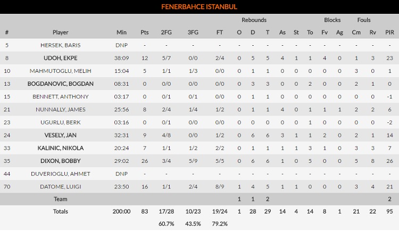Open player BOGDANOVIC, BOGDAN profile
Screen dimensions: 399x231
(61, 84)
